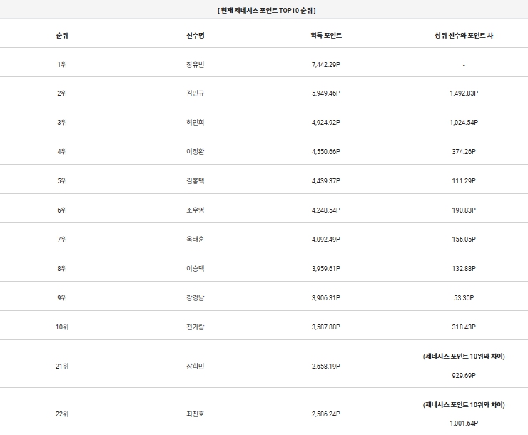This screenshot has height=435, width=528.
Task: Click player name 이정환 in 4위 row
Action: [x=195, y=151]
